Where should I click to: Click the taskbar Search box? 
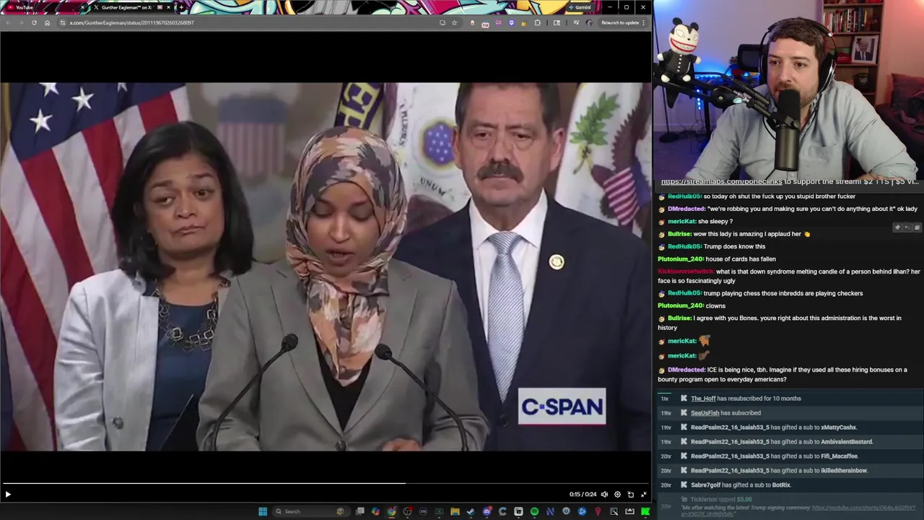(x=310, y=511)
